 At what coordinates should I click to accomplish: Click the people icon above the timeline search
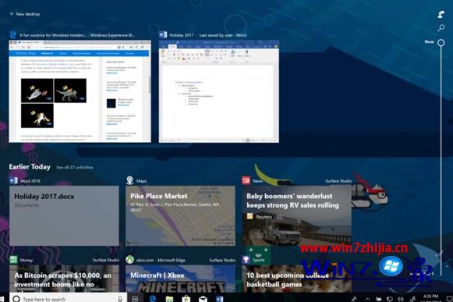coord(441,15)
